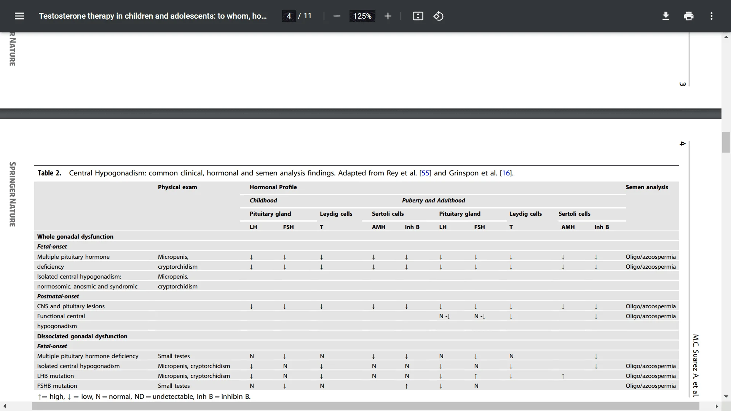Click the table footnote legend text

[144, 397]
